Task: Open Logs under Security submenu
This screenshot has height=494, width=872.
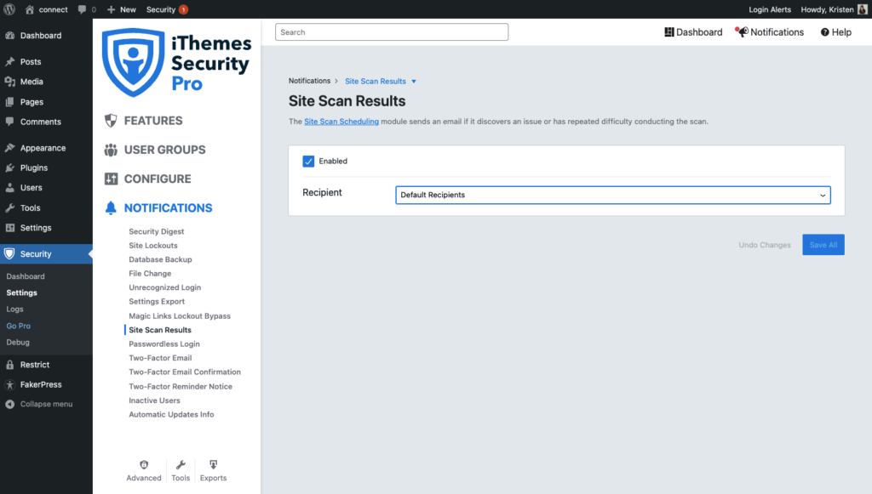Action: coord(15,309)
